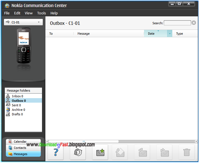The height and width of the screenshot is (163, 199).
Task: Click the Calendar icon in the sidebar
Action: [10, 141]
